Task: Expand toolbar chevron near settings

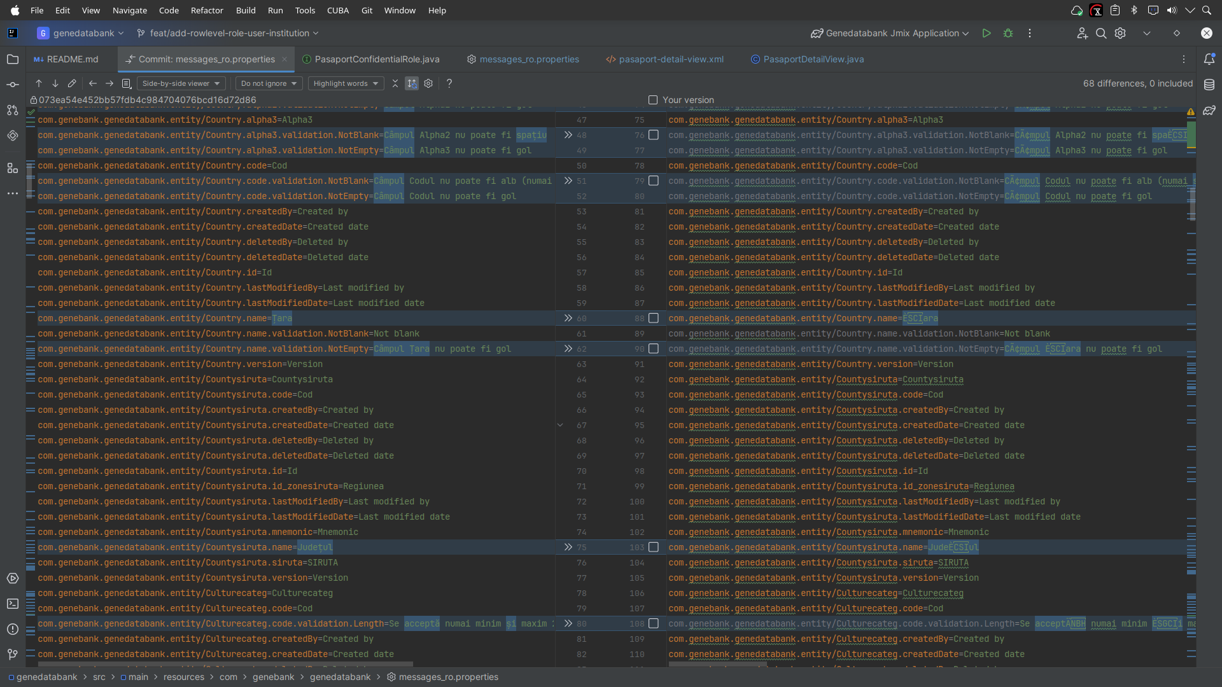Action: [x=1147, y=33]
